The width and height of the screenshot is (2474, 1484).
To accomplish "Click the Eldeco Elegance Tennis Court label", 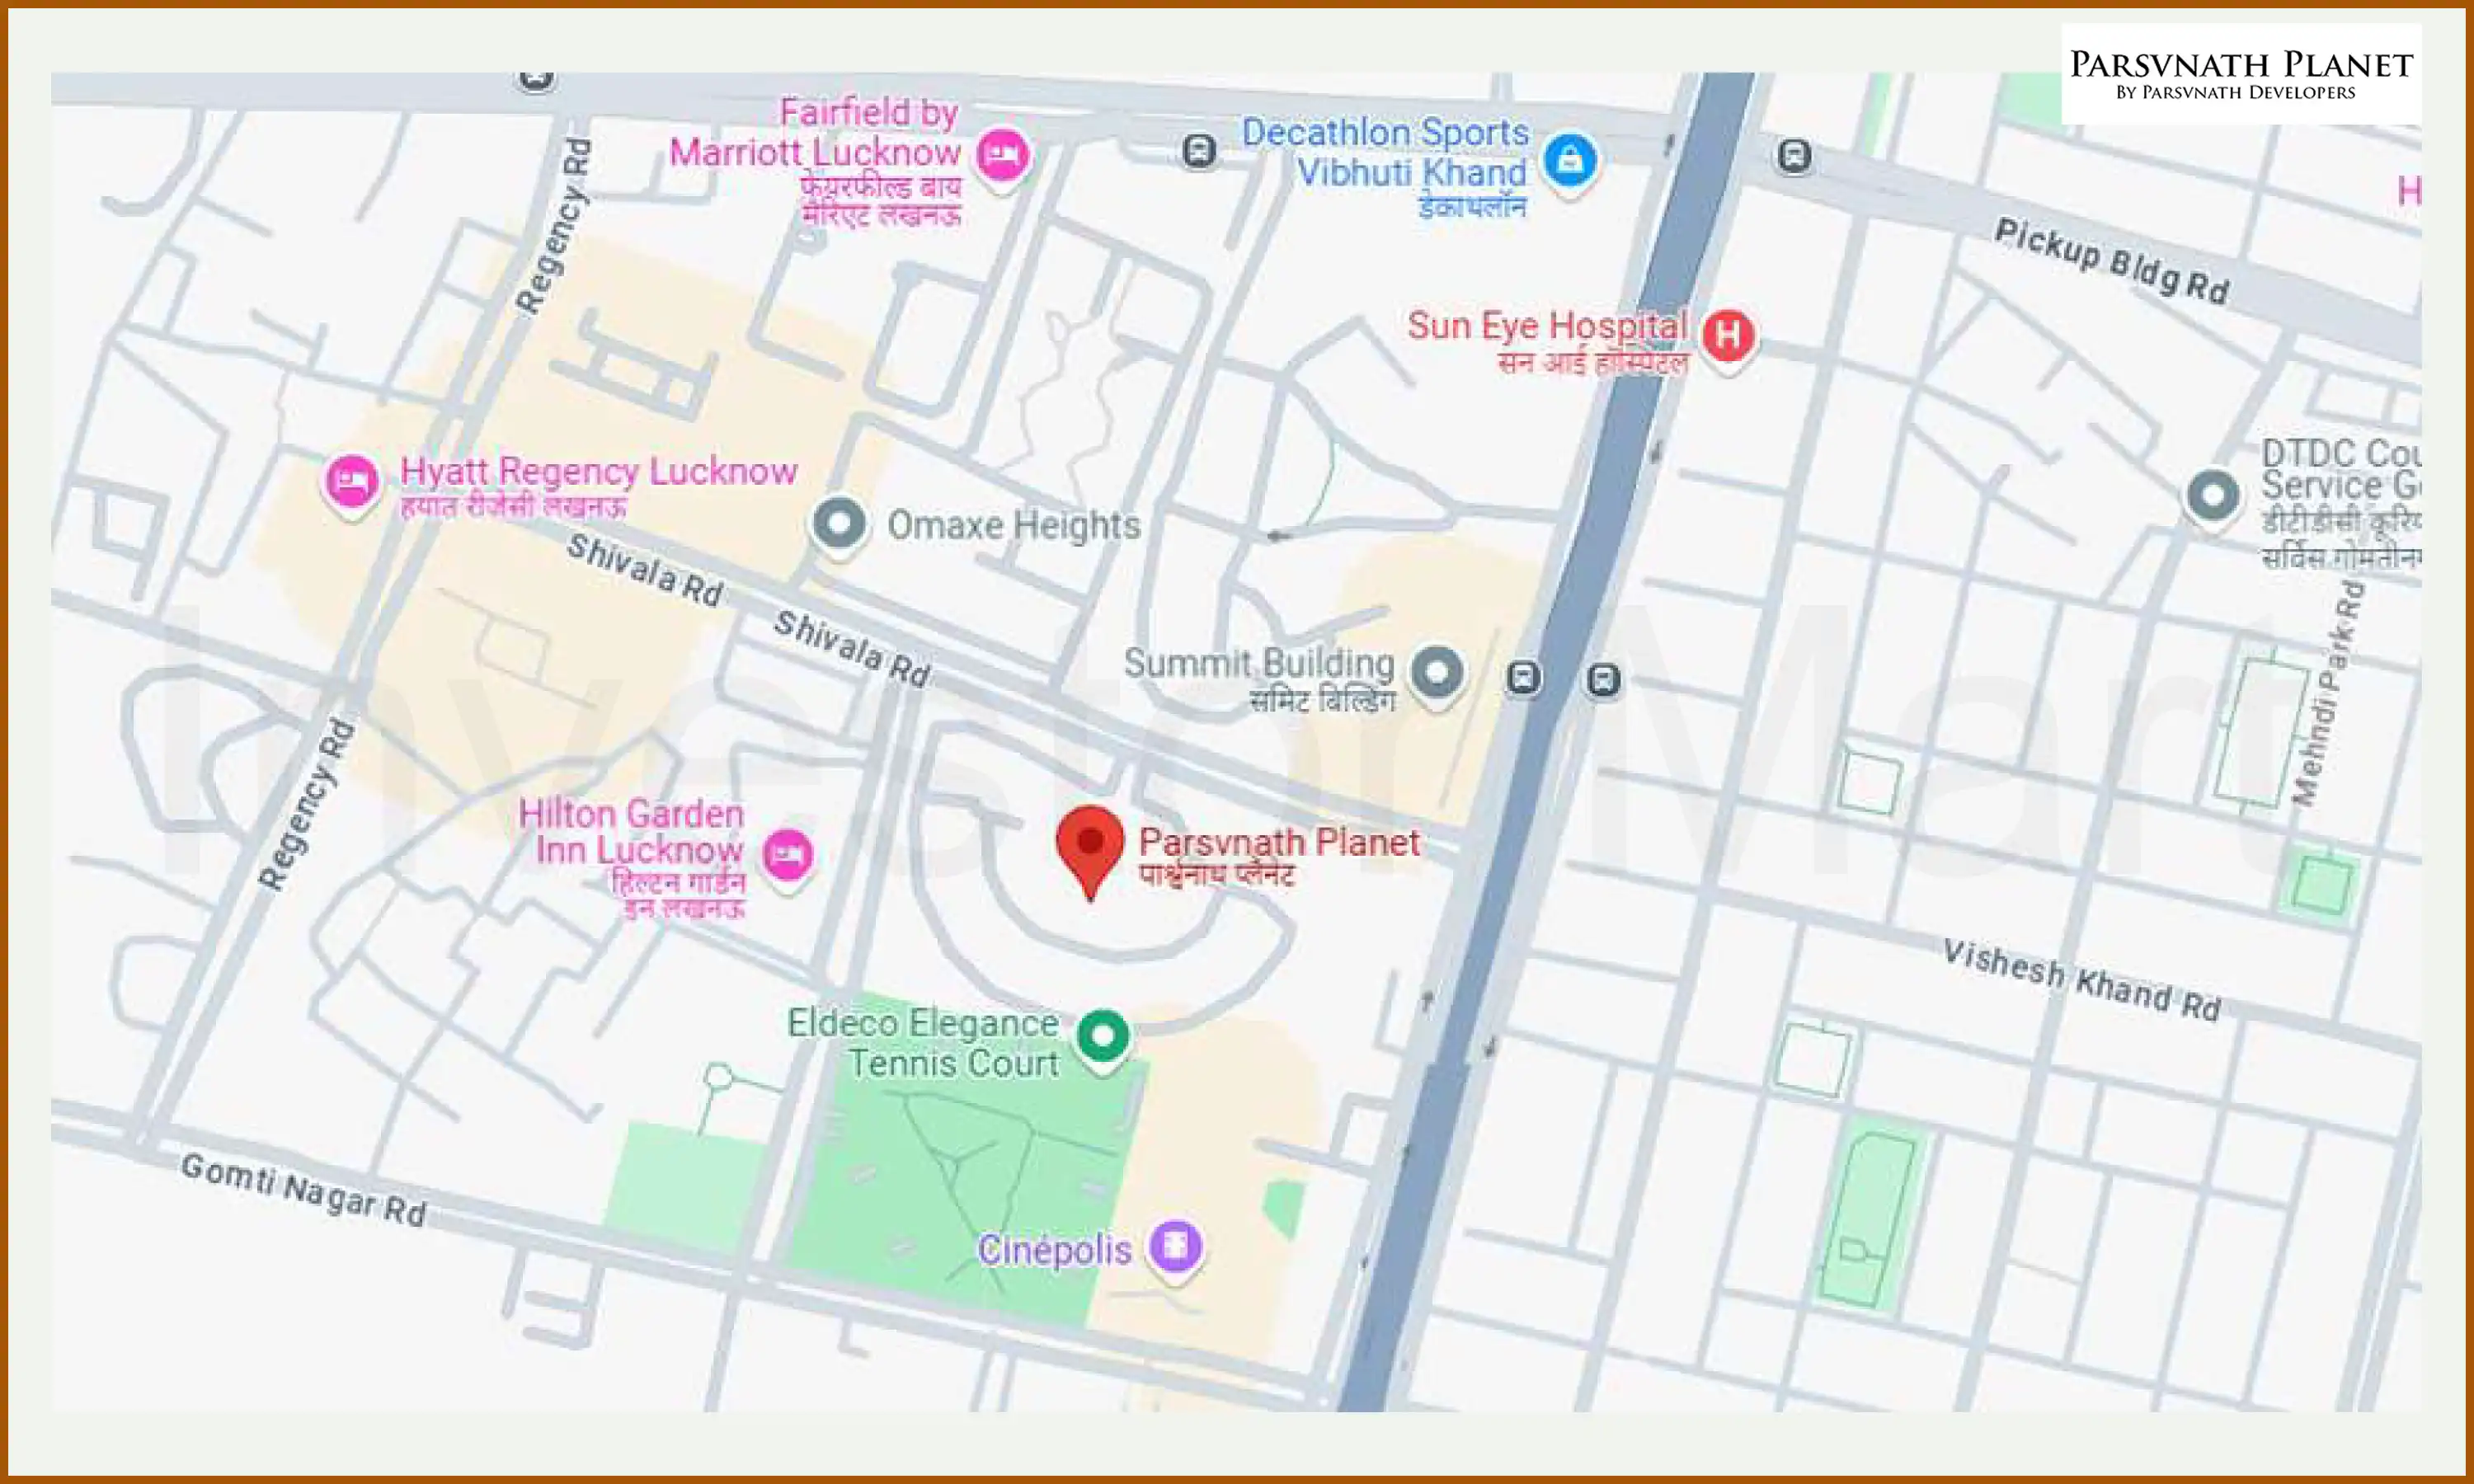I will tap(923, 1042).
